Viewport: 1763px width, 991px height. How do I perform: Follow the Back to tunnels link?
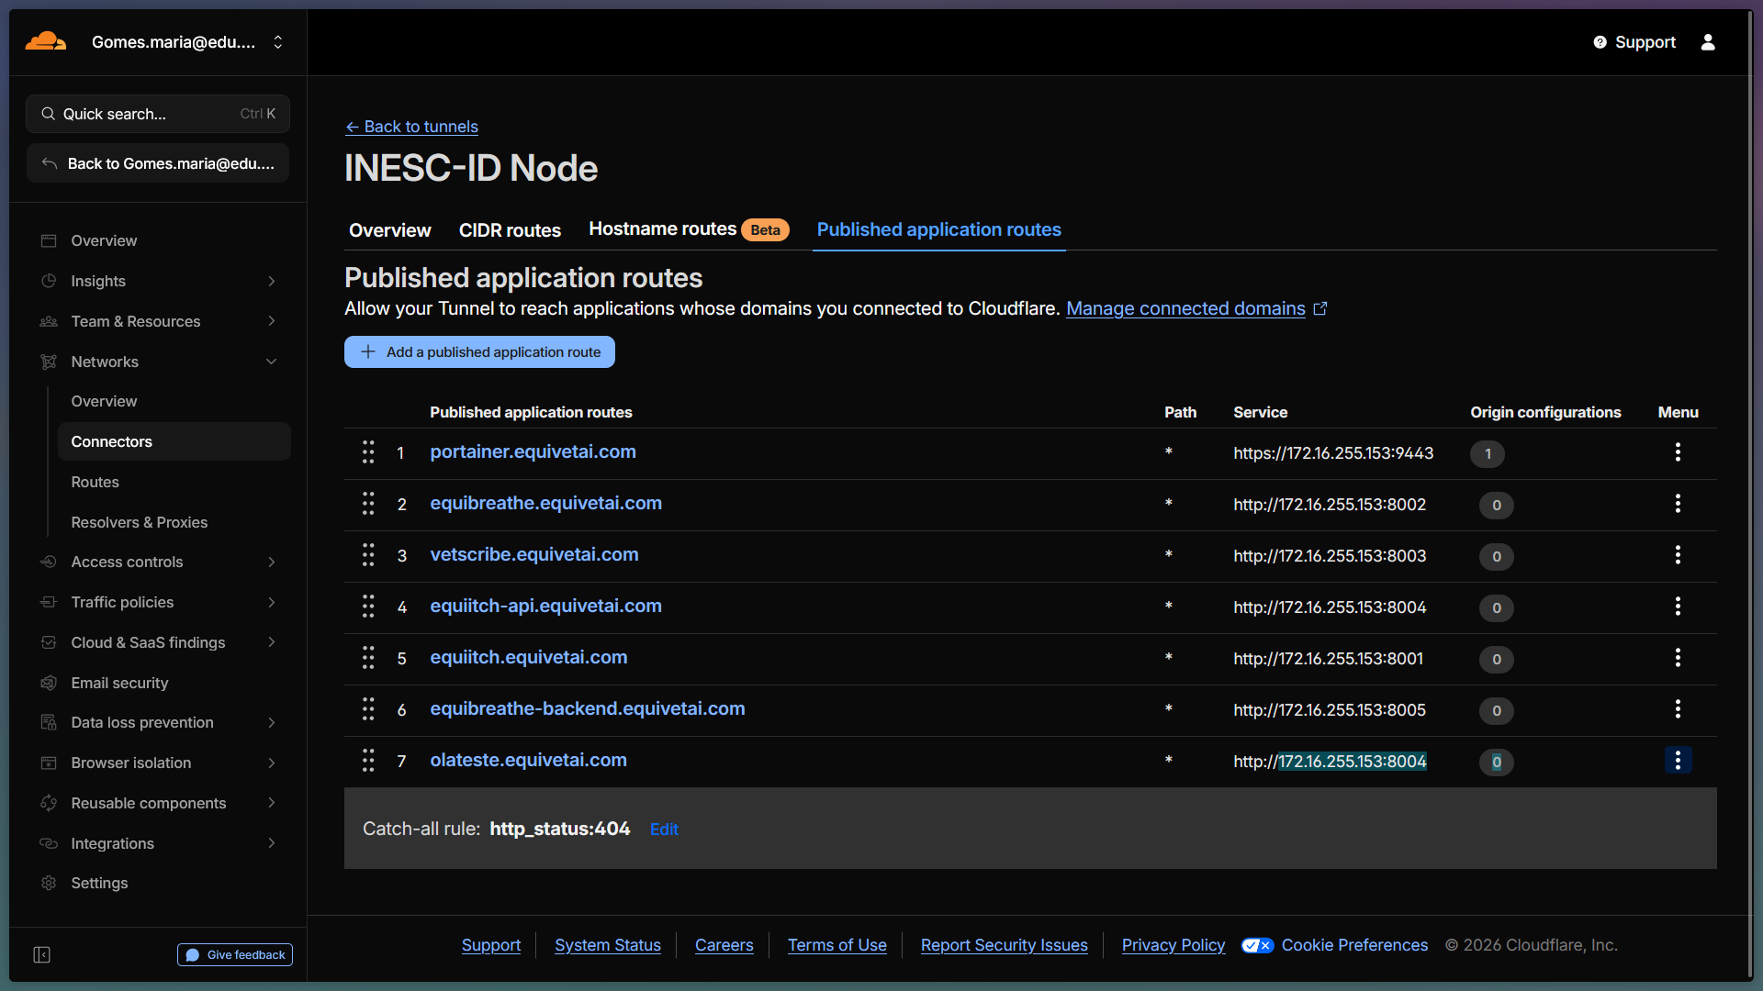(x=411, y=127)
